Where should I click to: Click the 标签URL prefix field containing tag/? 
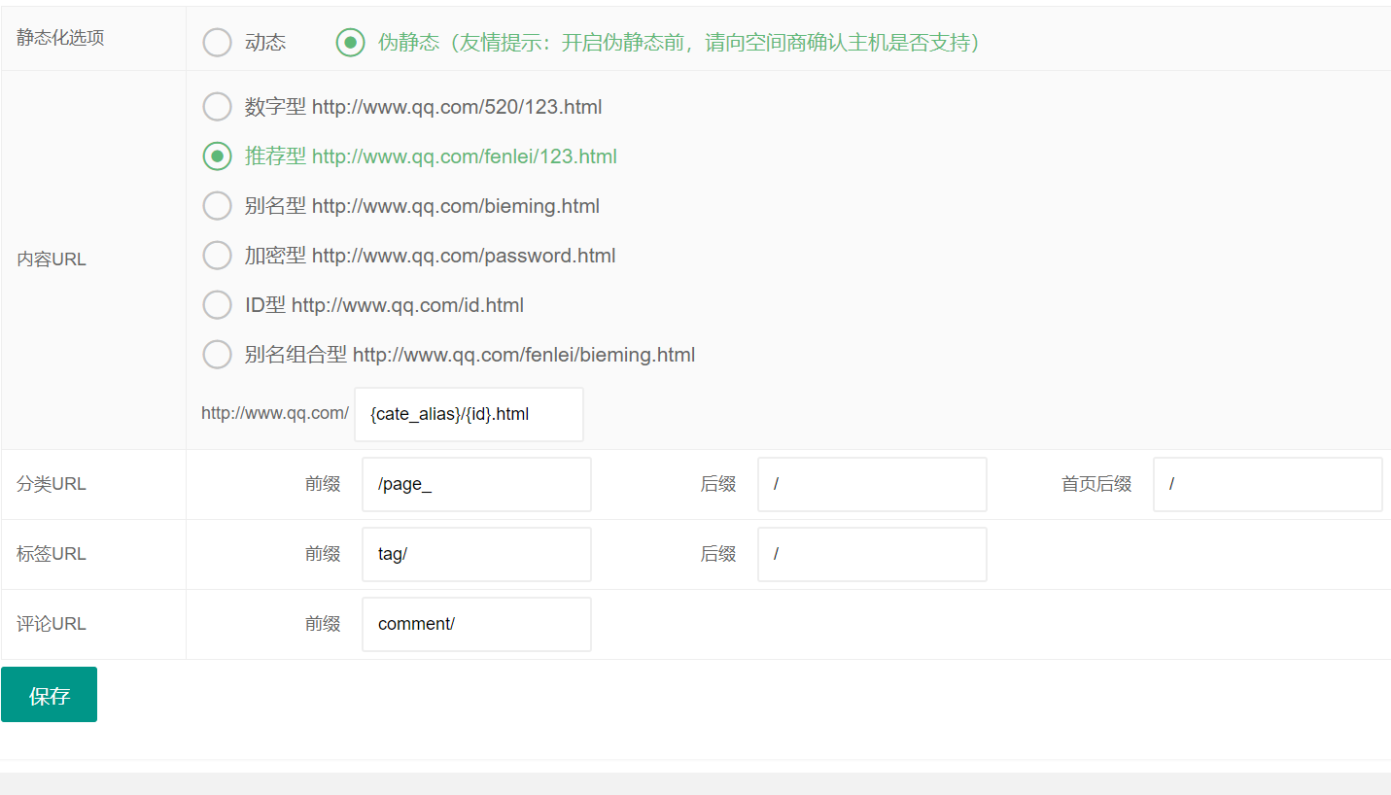[476, 554]
